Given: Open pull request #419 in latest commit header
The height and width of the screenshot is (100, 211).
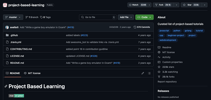Looking at the screenshot, I should click(x=70, y=27).
